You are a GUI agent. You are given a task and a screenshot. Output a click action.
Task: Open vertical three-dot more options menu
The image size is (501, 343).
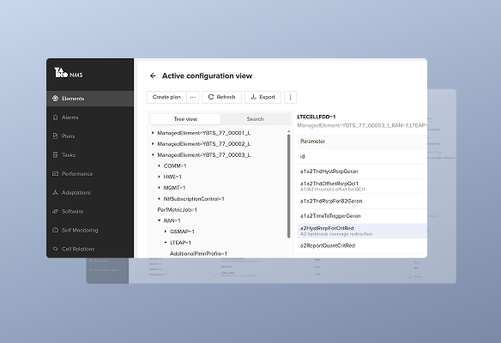pyautogui.click(x=290, y=97)
